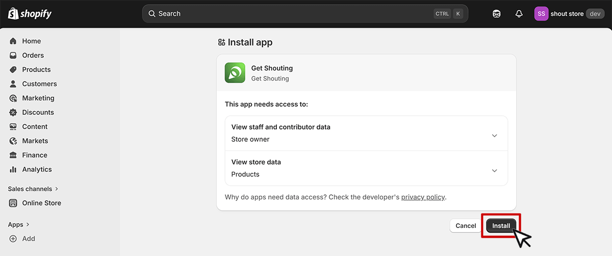
Task: Open the shout store account menu
Action: tap(569, 14)
